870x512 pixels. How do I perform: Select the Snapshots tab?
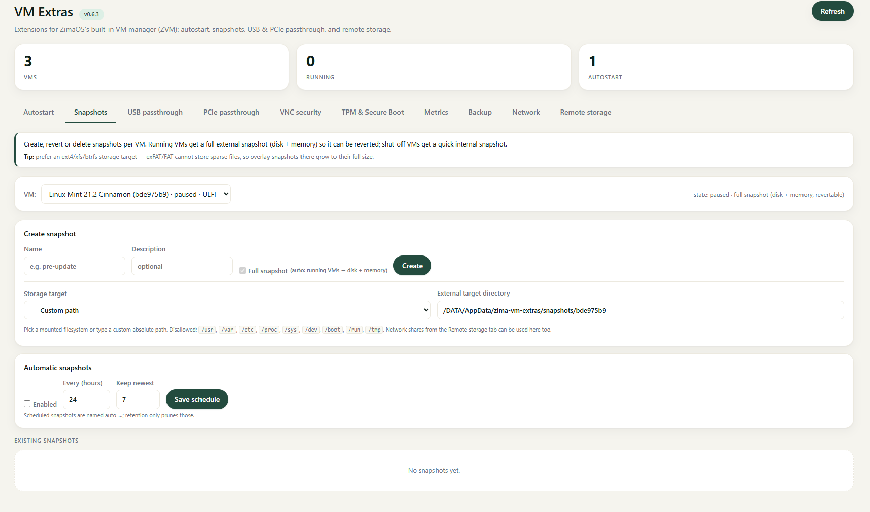(90, 112)
